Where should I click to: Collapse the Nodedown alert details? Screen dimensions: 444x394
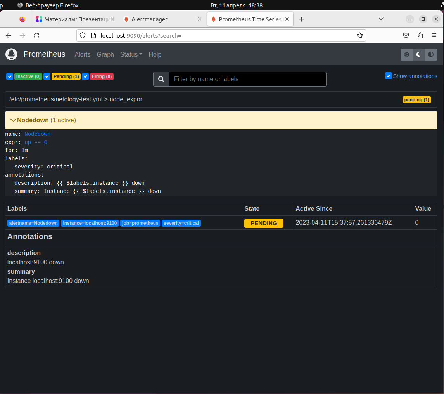point(13,120)
